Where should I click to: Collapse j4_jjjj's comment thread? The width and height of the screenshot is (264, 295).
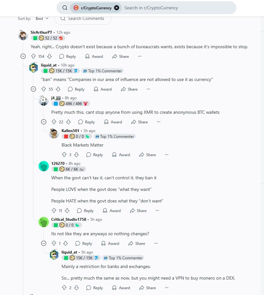tap(44, 122)
